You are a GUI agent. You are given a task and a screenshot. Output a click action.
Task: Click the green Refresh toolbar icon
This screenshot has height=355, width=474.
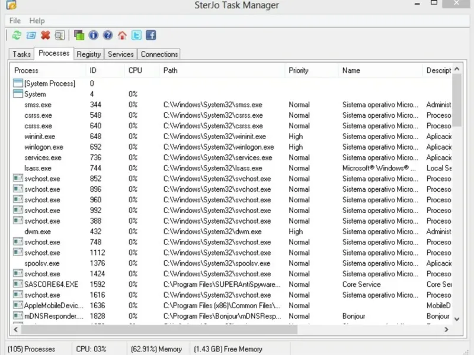(x=17, y=35)
